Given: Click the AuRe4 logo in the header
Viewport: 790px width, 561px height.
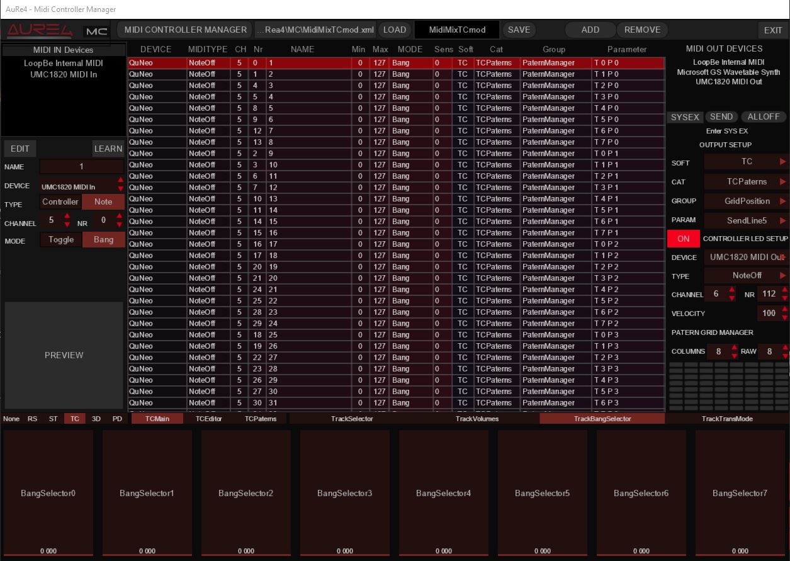Looking at the screenshot, I should tap(40, 31).
